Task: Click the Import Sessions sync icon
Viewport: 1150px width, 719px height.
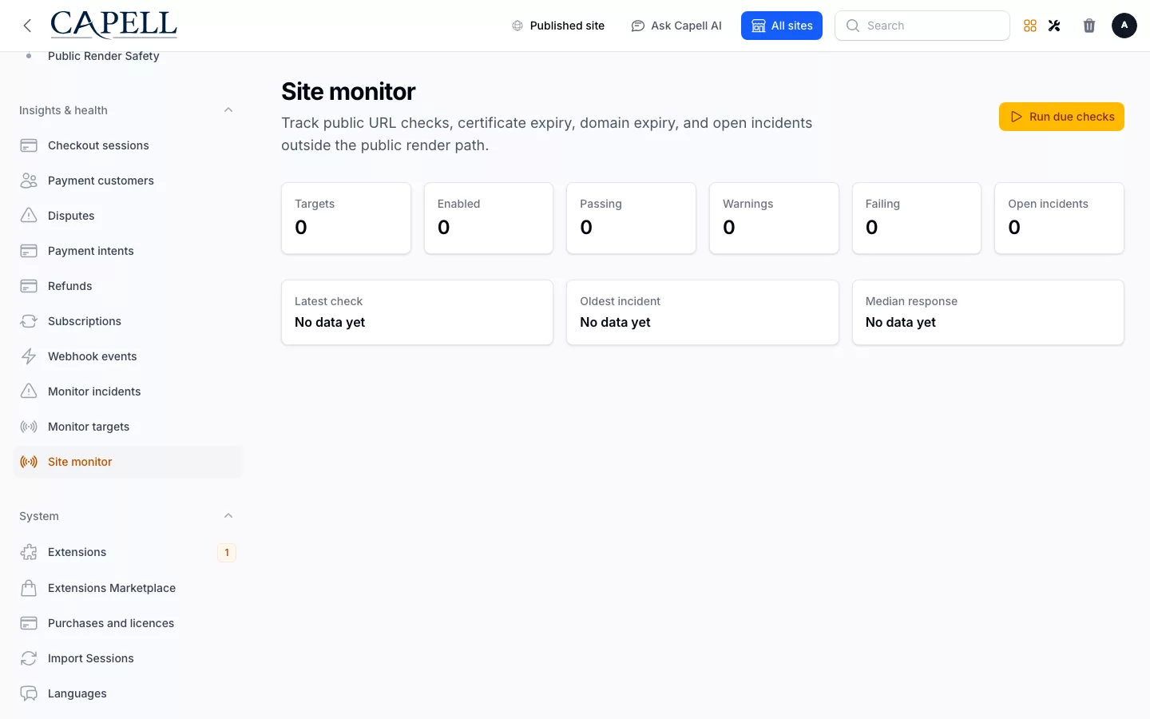Action: point(29,658)
